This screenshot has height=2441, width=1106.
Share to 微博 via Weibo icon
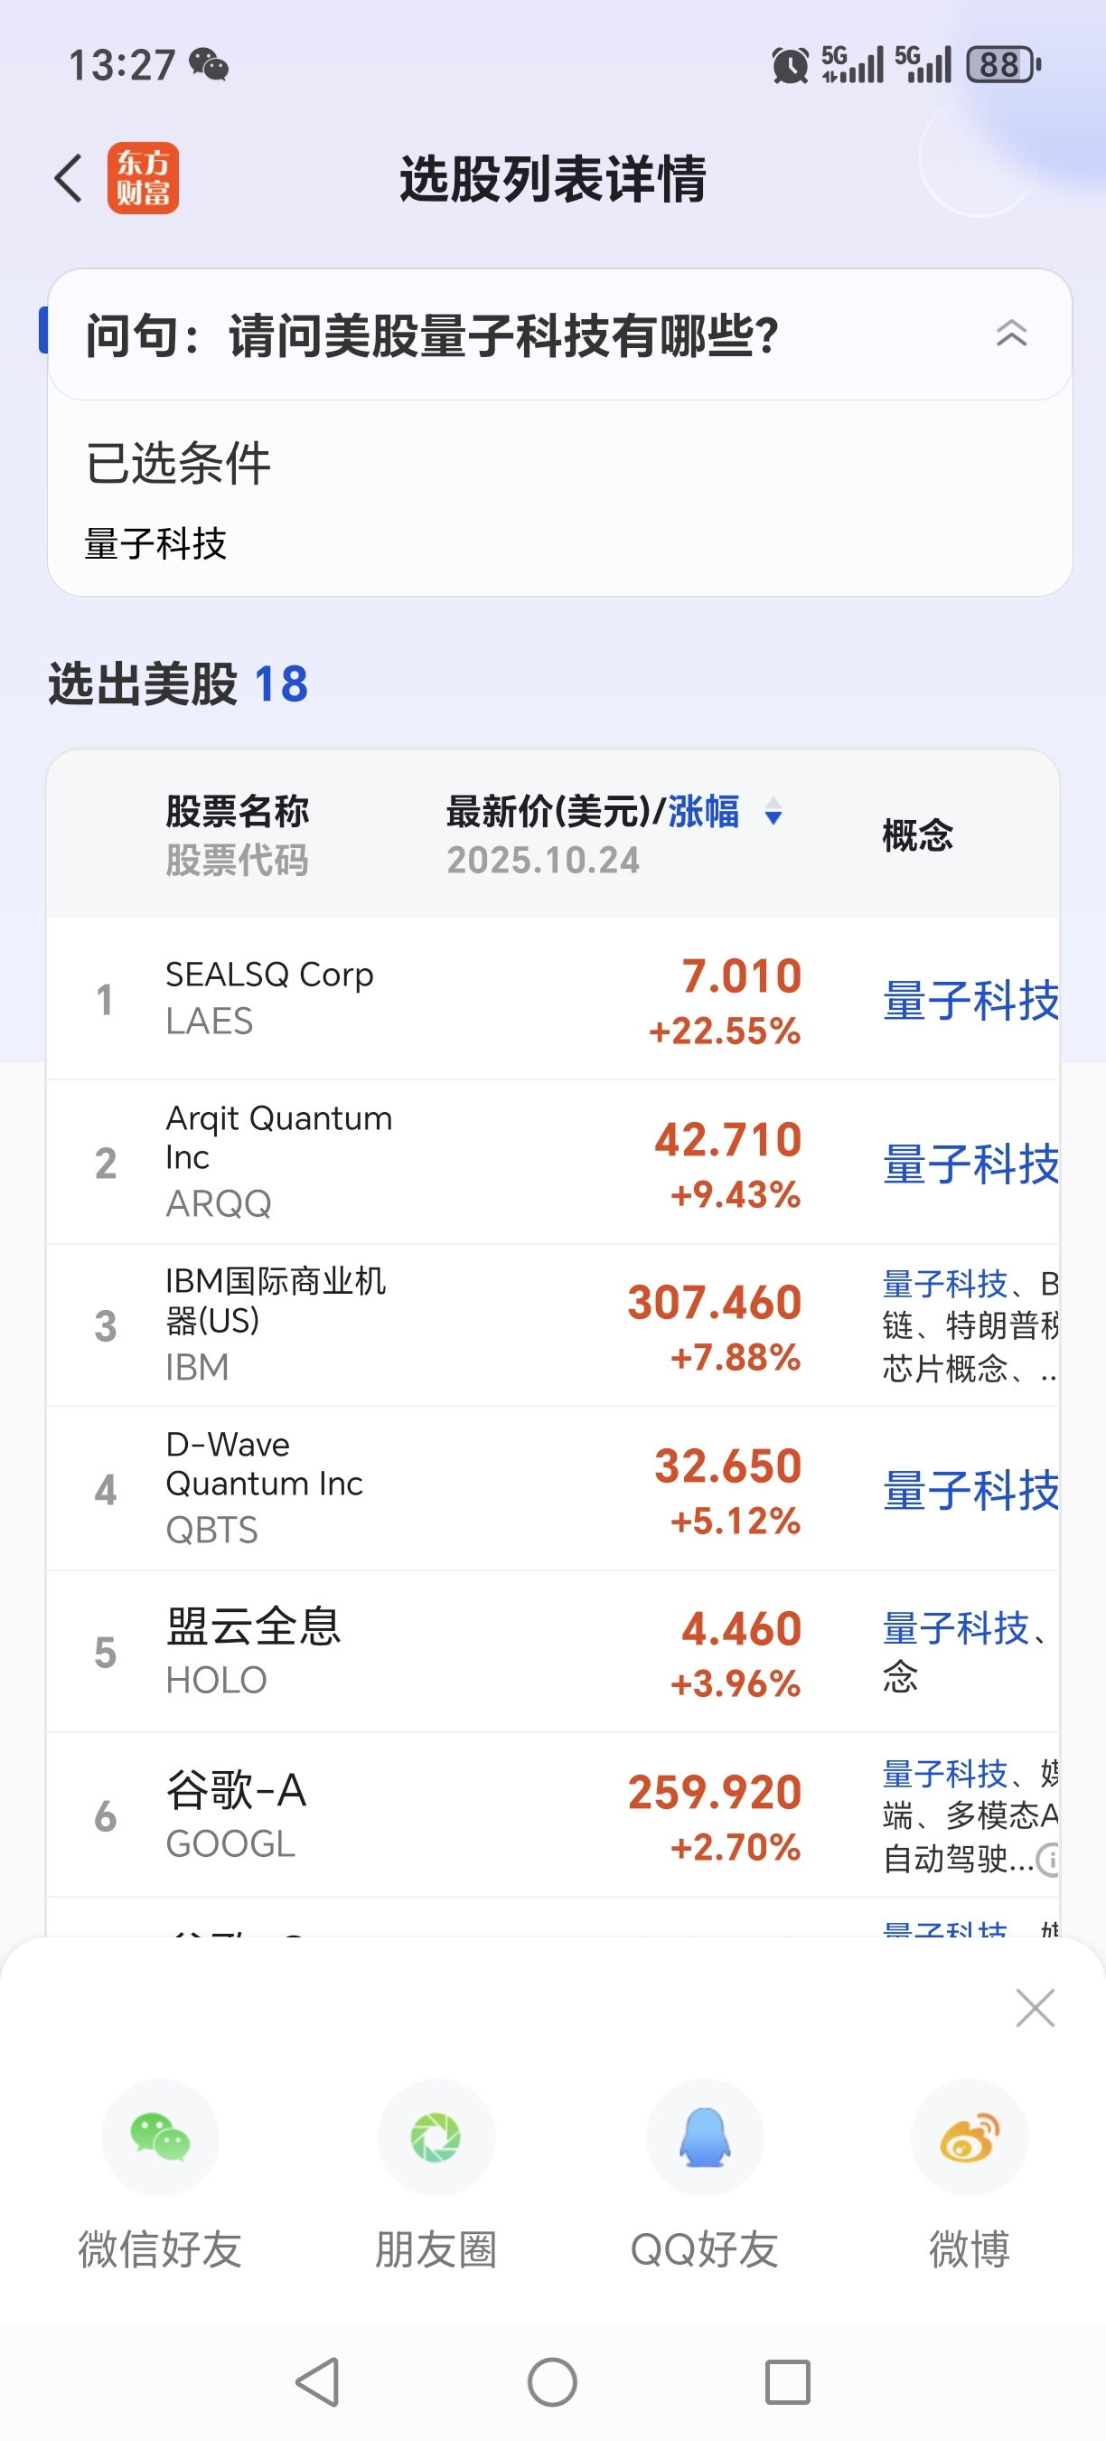[x=969, y=2138]
